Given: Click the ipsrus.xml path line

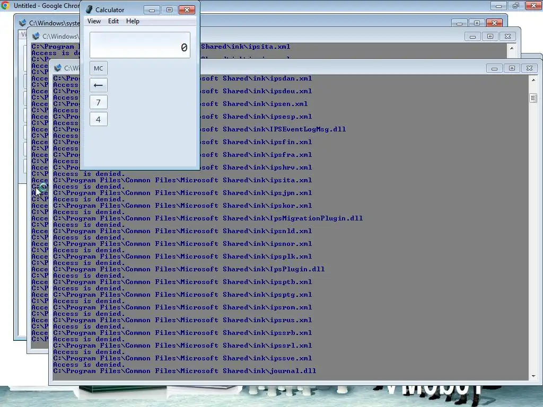Looking at the screenshot, I should [182, 320].
